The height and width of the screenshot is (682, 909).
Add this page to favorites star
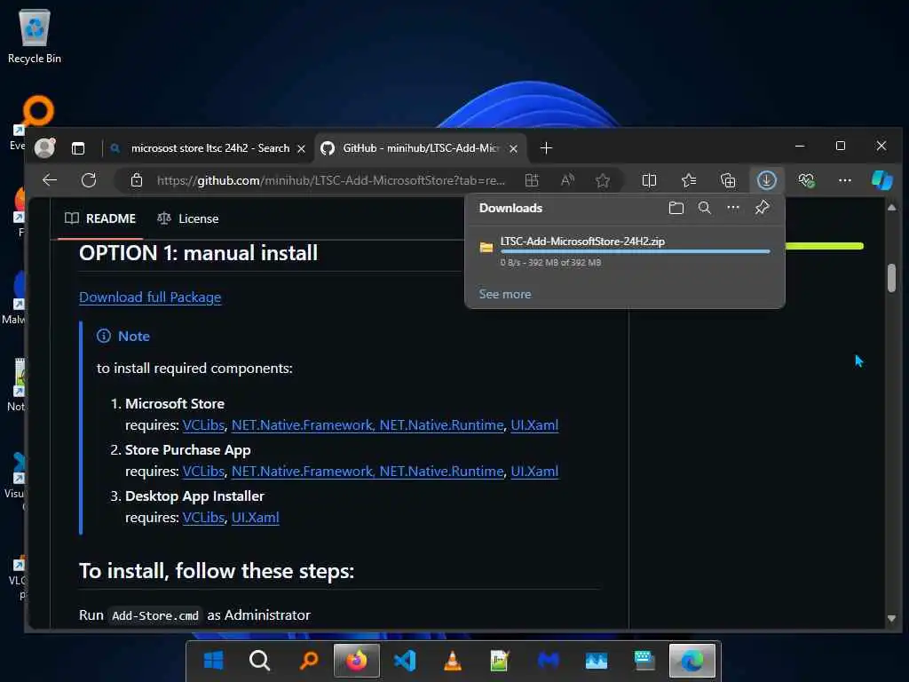pyautogui.click(x=603, y=180)
